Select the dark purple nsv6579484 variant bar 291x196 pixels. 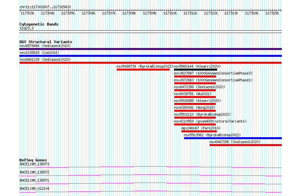click(x=150, y=49)
